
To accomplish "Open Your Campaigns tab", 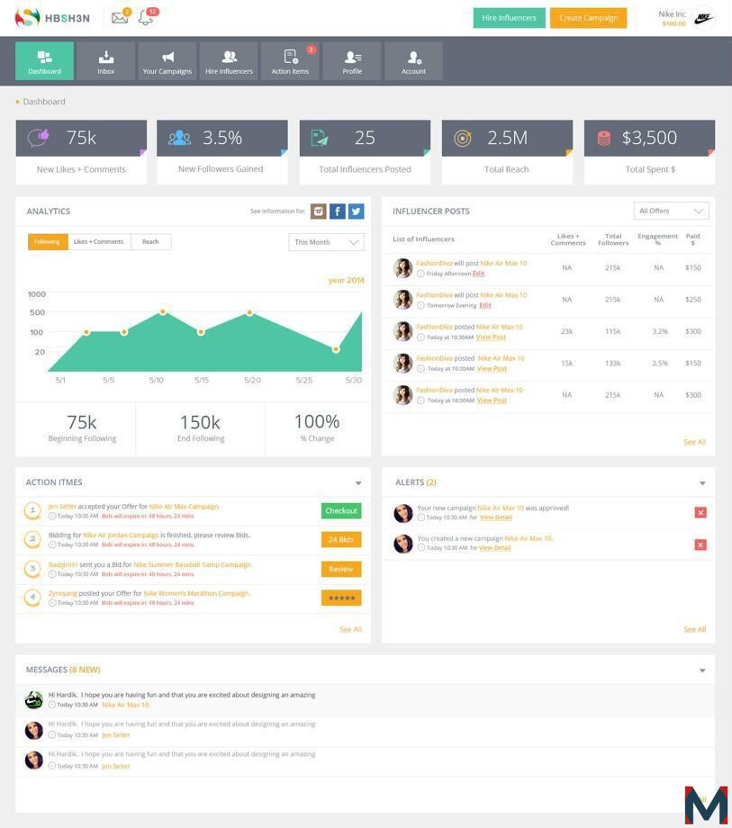I will (167, 61).
